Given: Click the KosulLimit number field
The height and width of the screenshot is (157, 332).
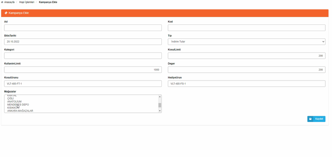Looking at the screenshot, I should pyautogui.click(x=246, y=56).
